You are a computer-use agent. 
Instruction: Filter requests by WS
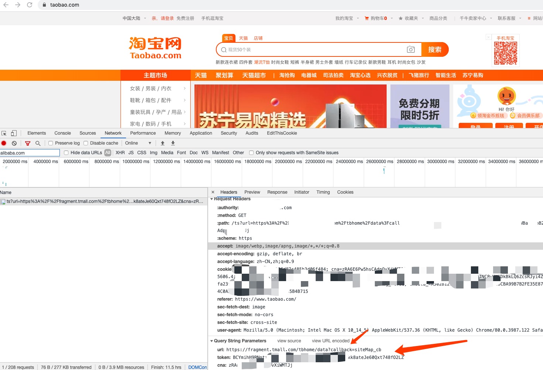point(205,153)
